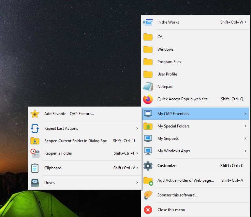Expand the Clipboard submenu arrow

coord(137,168)
